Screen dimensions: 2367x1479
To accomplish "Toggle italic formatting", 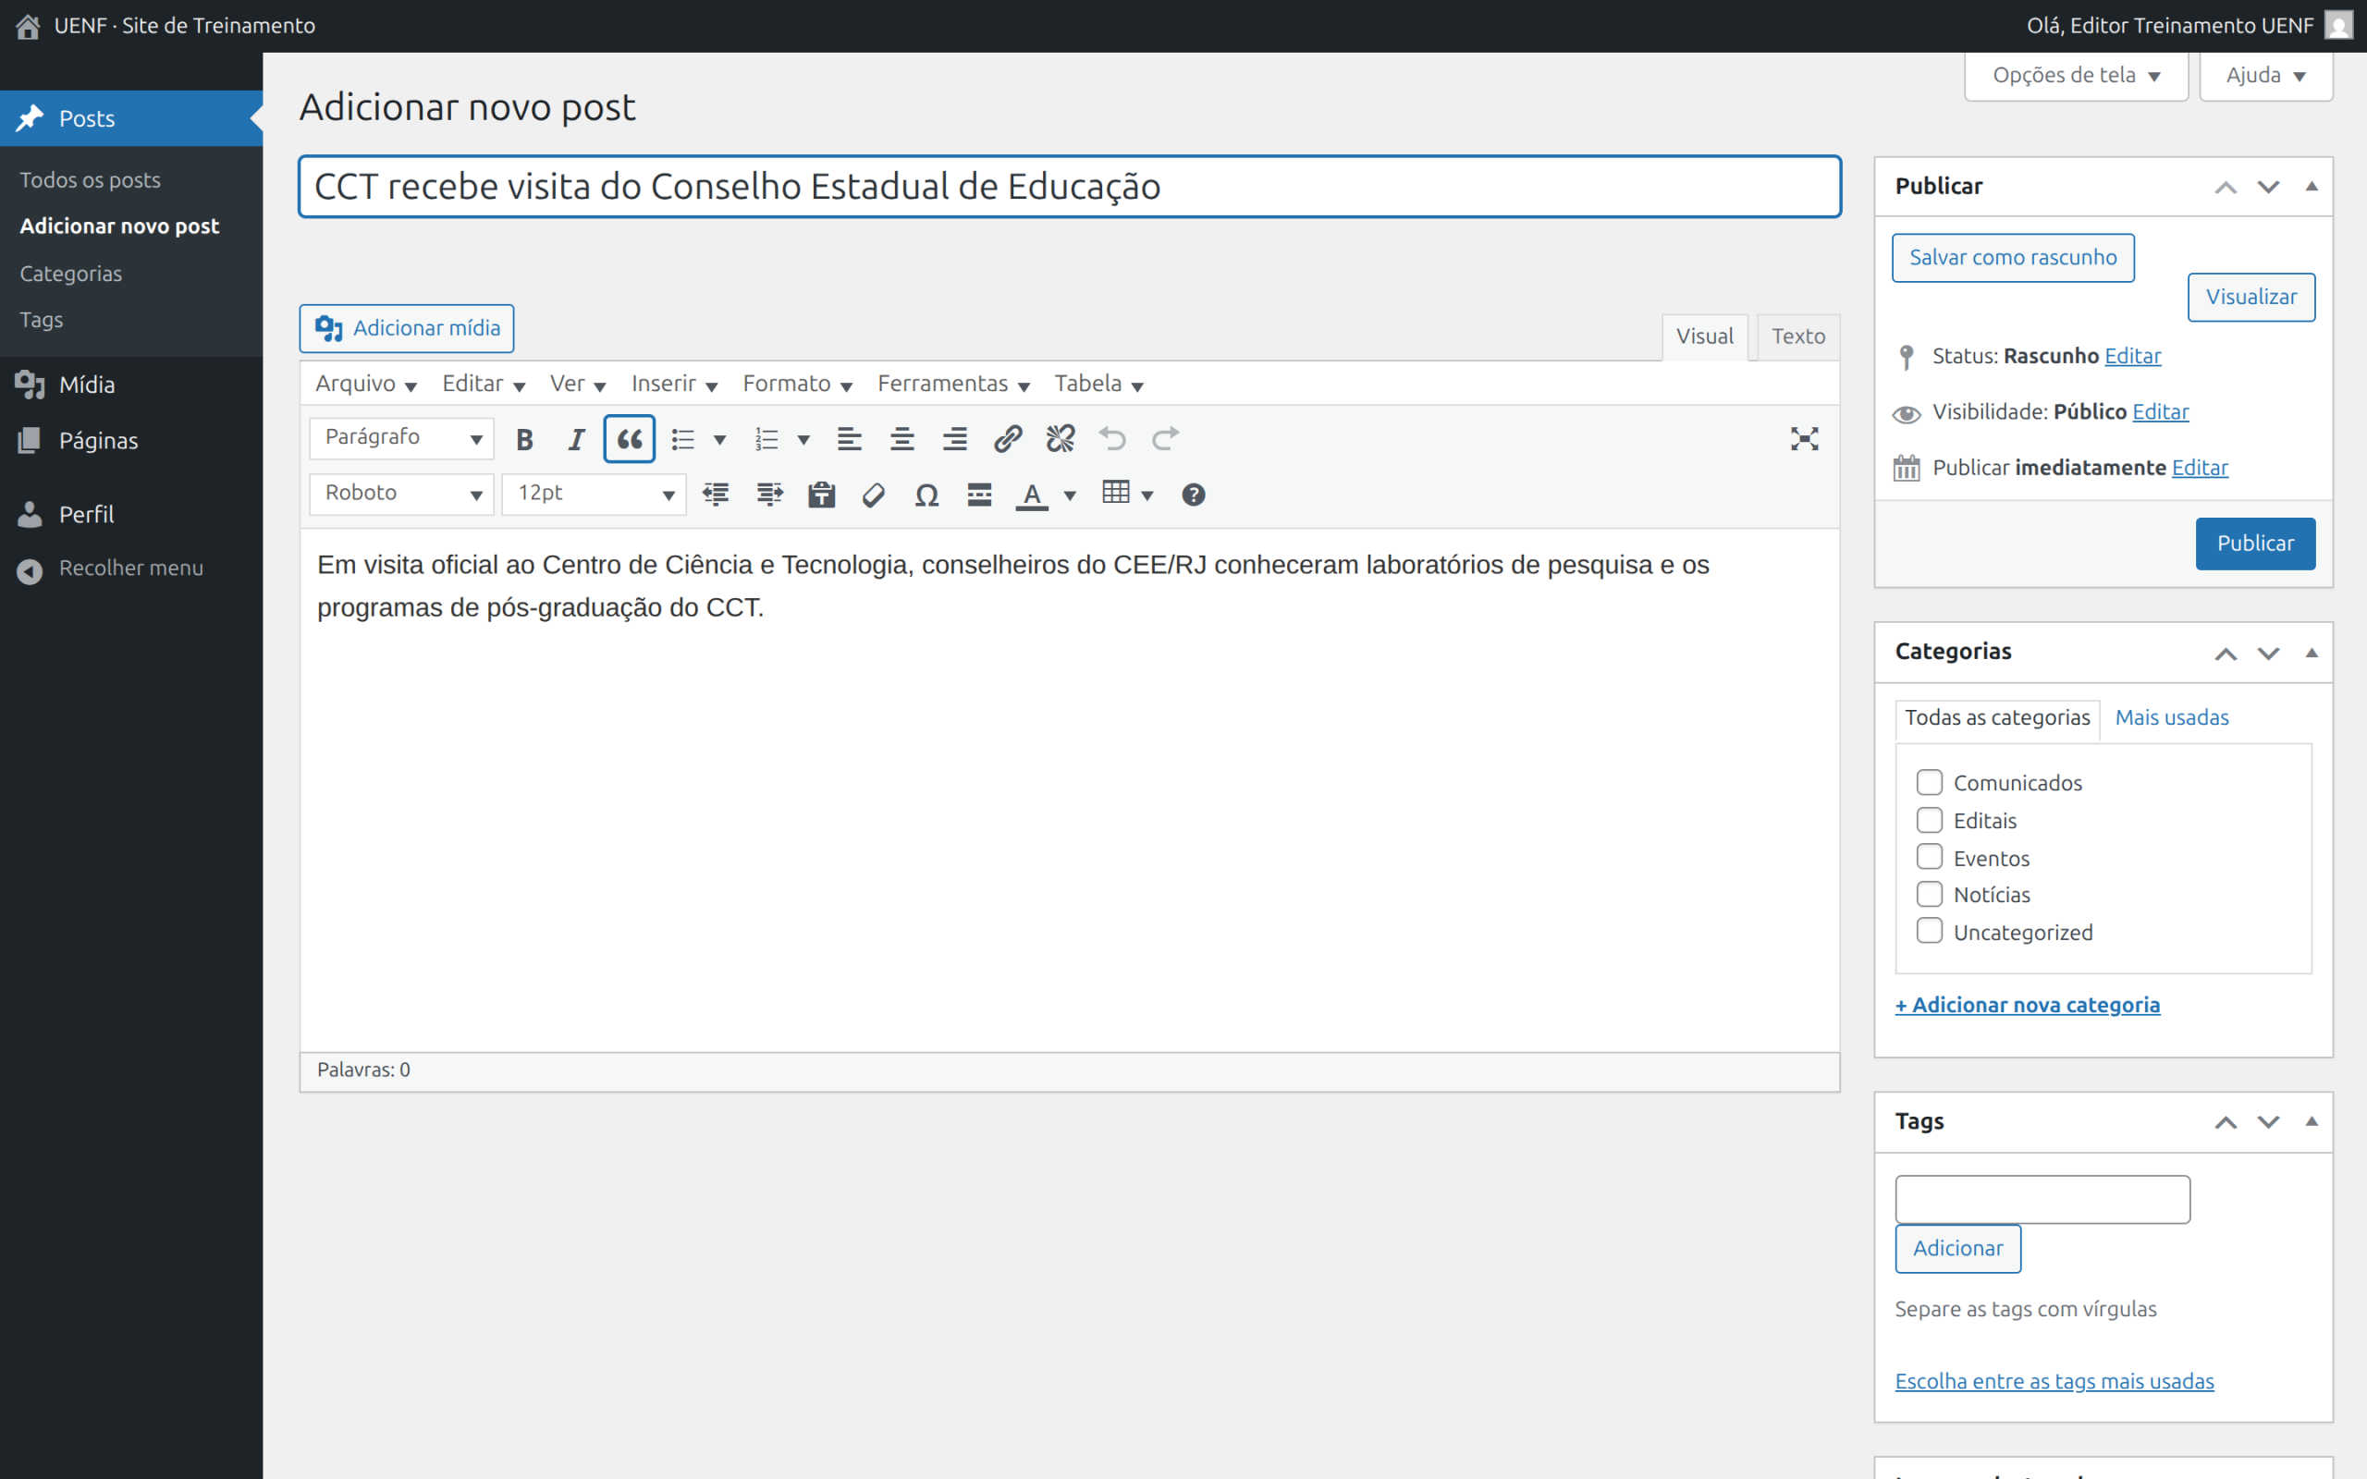I will point(576,439).
